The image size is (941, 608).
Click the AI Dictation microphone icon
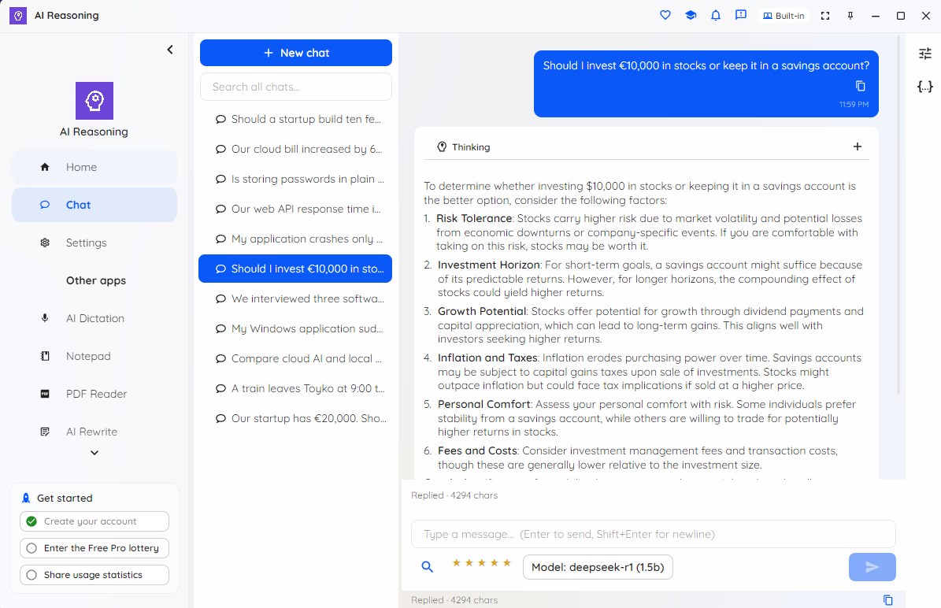44,318
